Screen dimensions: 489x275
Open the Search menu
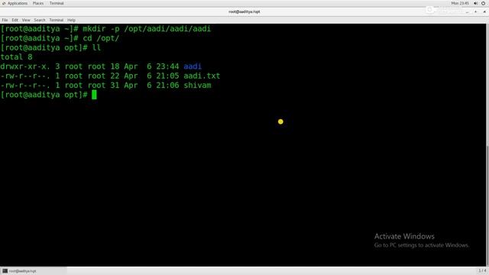40,20
